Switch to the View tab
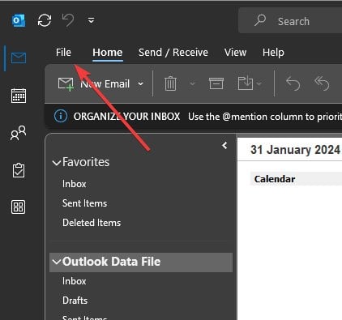This screenshot has height=320, width=342. coord(235,52)
